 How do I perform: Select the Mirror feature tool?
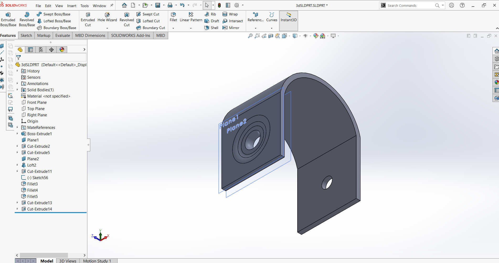pos(231,28)
